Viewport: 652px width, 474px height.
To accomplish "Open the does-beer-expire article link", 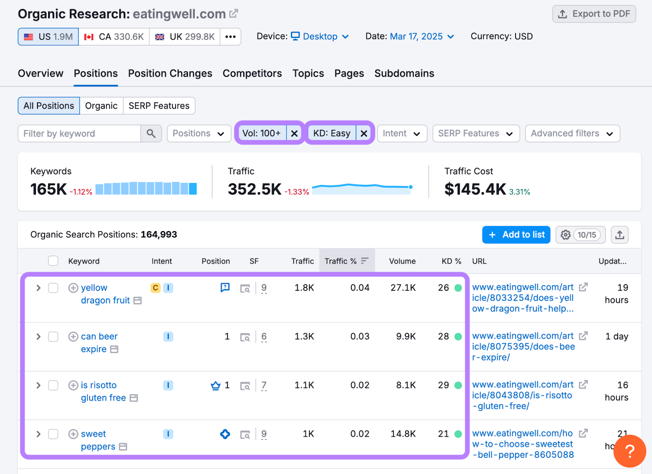I will coord(523,346).
